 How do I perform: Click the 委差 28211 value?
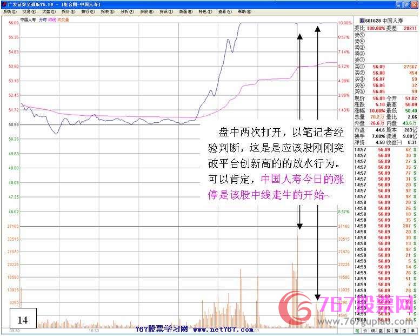click(x=410, y=28)
